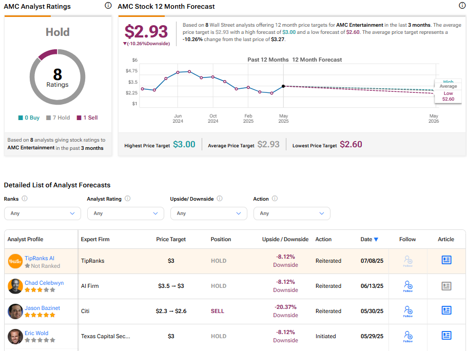Click info icon next to Ranks filter
Screen dimensions: 467x351
point(25,198)
